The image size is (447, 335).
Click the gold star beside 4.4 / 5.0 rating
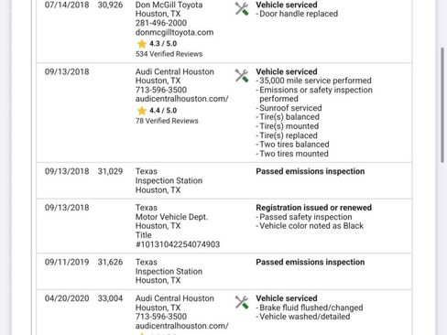point(142,111)
